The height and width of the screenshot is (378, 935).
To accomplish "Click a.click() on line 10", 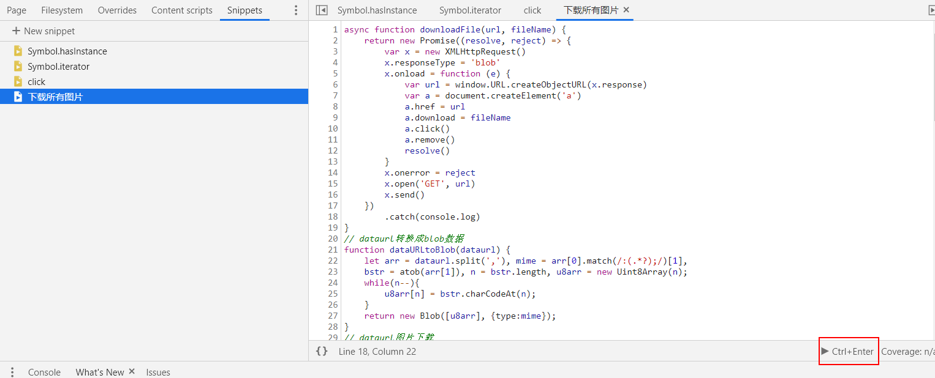I will tap(427, 128).
